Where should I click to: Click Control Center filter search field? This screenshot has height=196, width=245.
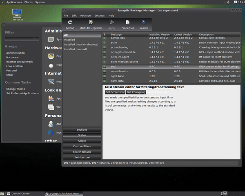click(x=22, y=39)
